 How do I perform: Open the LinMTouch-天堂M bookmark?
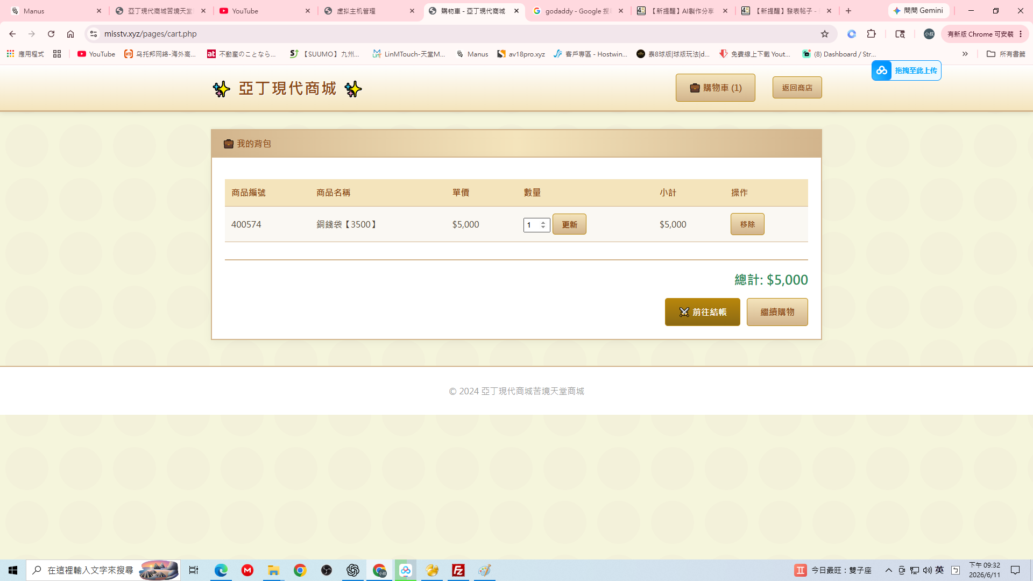point(409,54)
